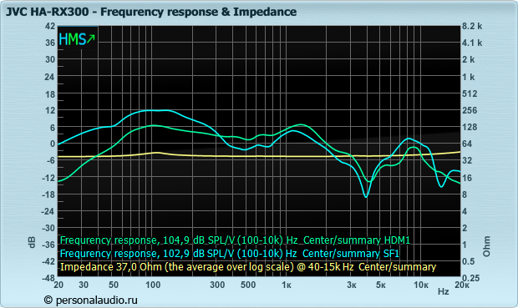518x308 pixels.
Task: Click the '100' frequency axis label
Action: click(153, 285)
